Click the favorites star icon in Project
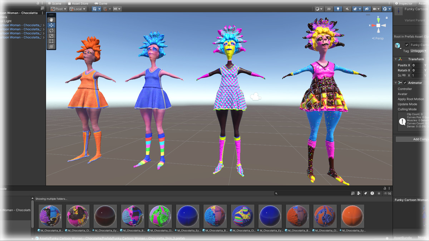This screenshot has width=429, height=241. [x=379, y=193]
